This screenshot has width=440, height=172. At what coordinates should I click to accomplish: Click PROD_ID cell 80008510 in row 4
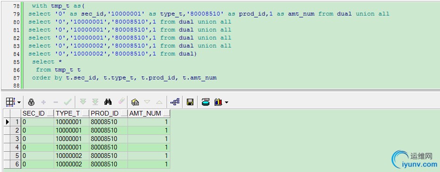108,147
